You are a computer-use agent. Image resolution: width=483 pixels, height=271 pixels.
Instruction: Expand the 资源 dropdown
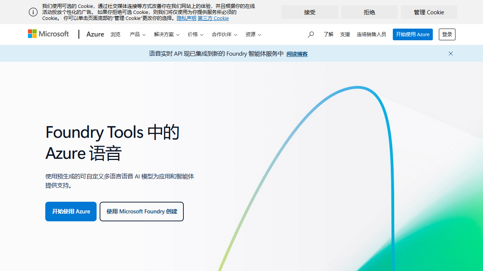tap(253, 34)
